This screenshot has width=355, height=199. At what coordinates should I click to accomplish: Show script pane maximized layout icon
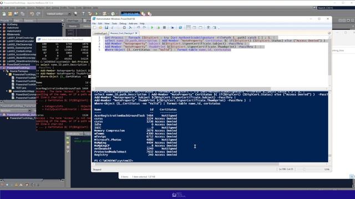200,28
